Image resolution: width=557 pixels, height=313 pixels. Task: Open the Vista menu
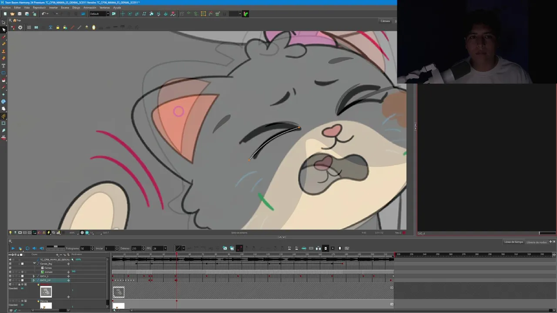[27, 7]
